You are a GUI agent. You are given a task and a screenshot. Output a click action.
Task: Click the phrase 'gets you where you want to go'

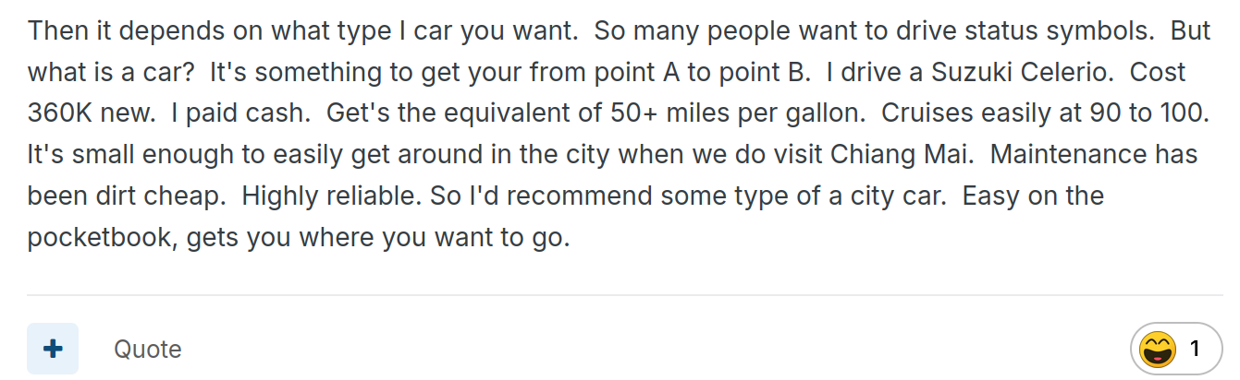pos(378,238)
